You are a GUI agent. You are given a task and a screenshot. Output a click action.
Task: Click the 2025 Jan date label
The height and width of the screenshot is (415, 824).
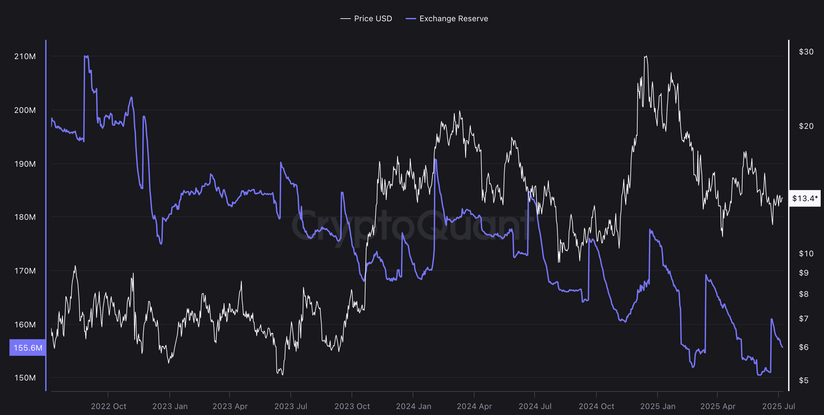click(x=658, y=406)
